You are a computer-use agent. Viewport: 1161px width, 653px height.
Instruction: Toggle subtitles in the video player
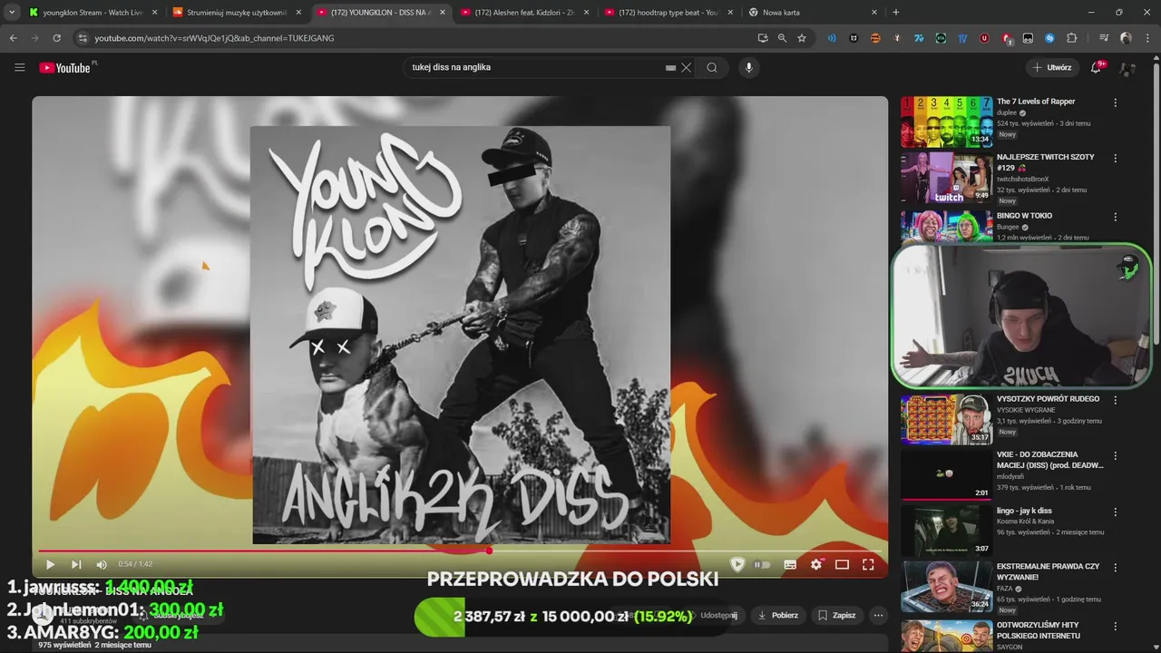pyautogui.click(x=790, y=564)
